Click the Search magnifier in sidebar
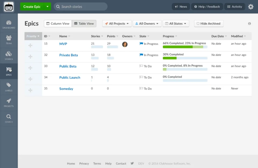Image resolution: width=258 pixels, height=168 pixels. pos(9,118)
